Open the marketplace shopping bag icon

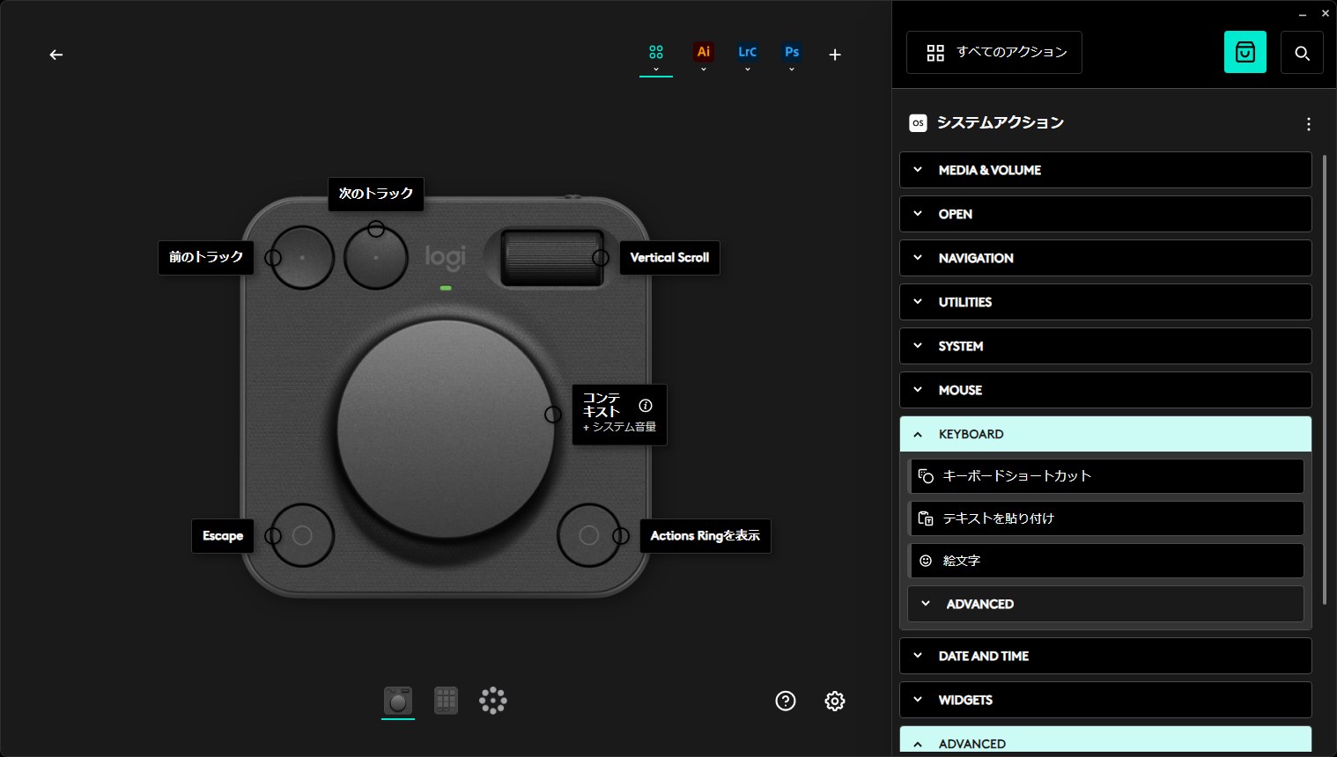[1245, 52]
